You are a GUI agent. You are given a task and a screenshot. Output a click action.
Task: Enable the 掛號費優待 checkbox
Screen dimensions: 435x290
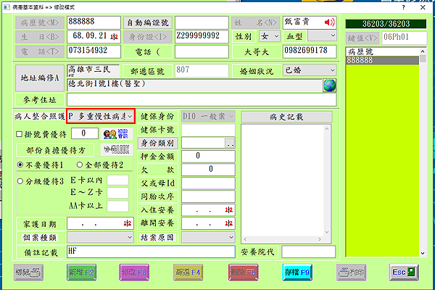click(x=20, y=133)
